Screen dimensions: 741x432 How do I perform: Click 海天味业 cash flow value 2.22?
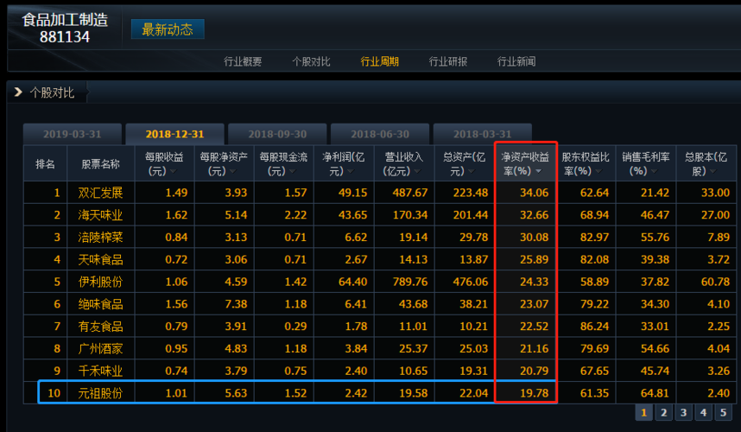coord(295,215)
